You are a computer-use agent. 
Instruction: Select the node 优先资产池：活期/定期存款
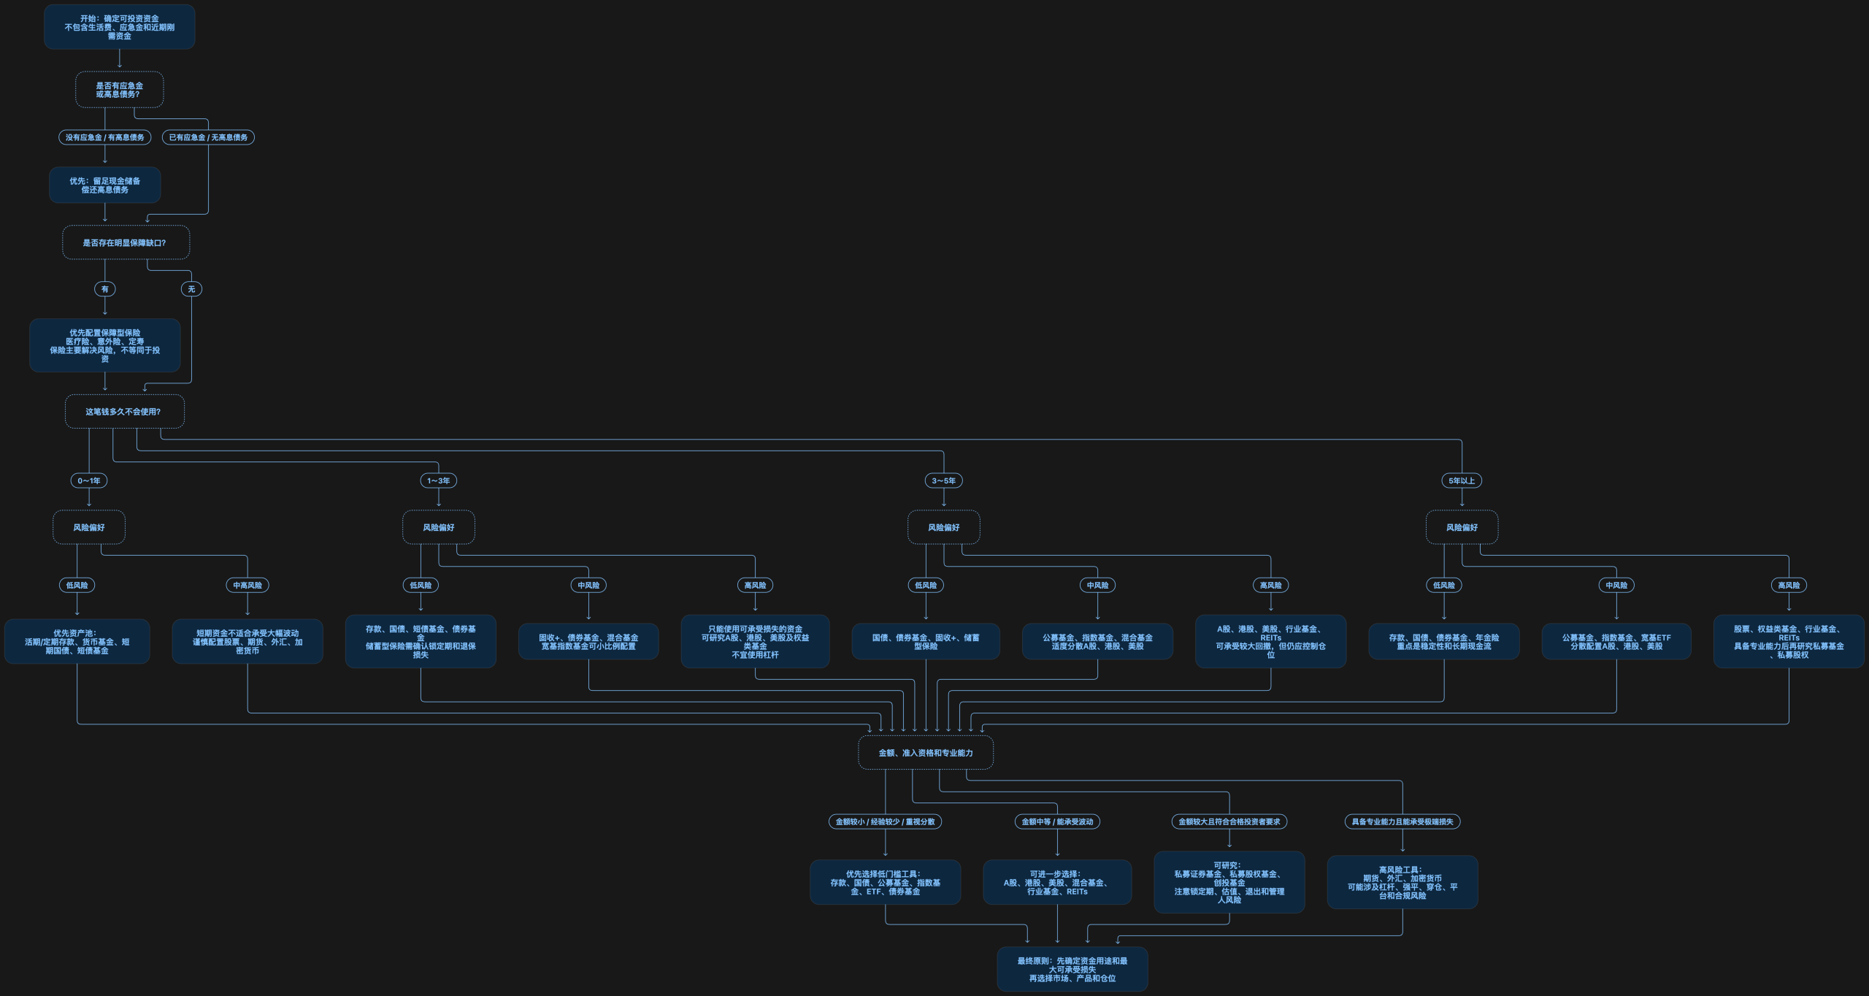click(x=77, y=642)
